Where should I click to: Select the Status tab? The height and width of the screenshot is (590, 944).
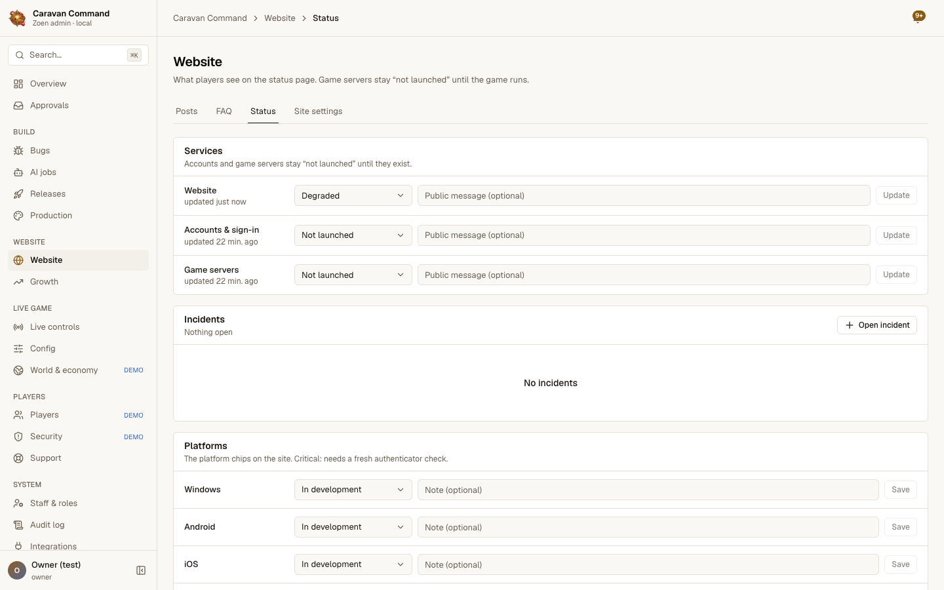point(263,111)
